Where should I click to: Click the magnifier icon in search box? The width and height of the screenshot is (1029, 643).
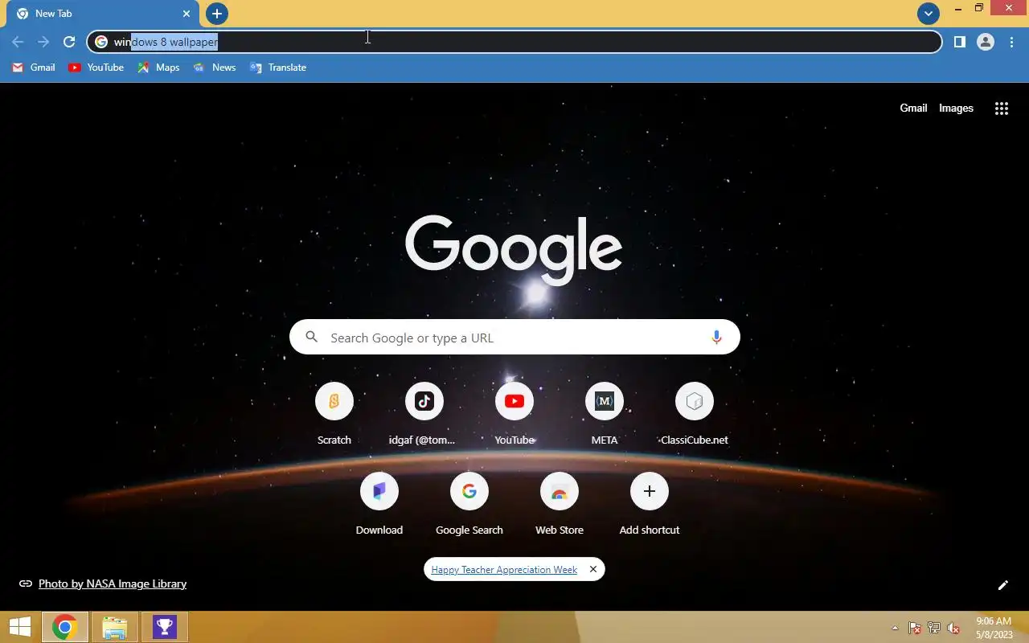[x=312, y=338]
